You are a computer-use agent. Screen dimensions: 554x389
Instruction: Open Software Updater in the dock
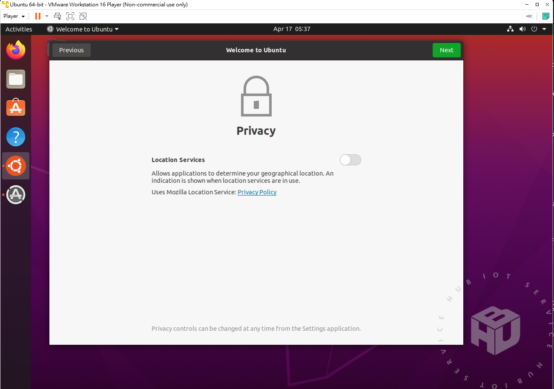tap(16, 195)
